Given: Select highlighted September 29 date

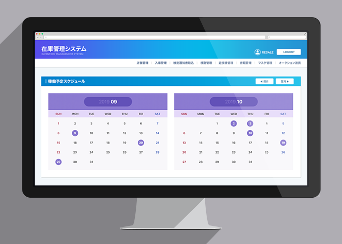Looking at the screenshot, I should (59, 162).
